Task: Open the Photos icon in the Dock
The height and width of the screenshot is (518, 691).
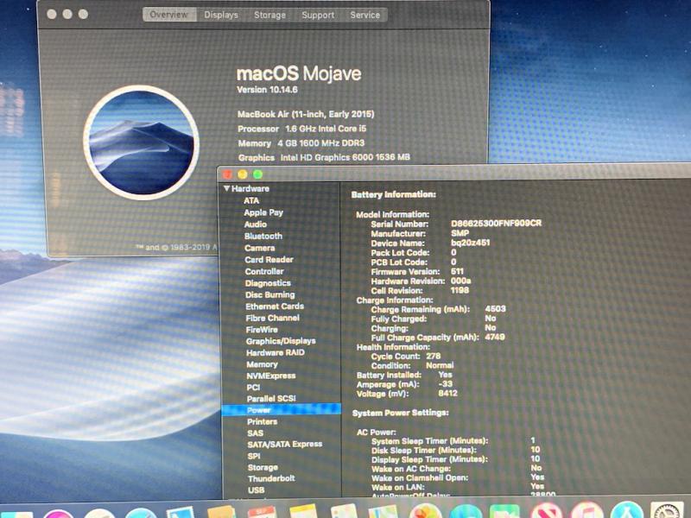Action: point(425,511)
